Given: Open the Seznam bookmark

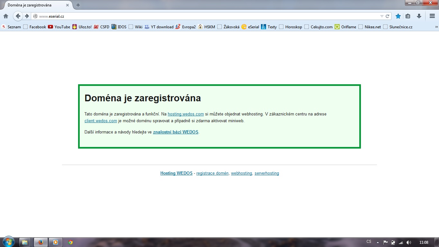Looking at the screenshot, I should coord(11,27).
